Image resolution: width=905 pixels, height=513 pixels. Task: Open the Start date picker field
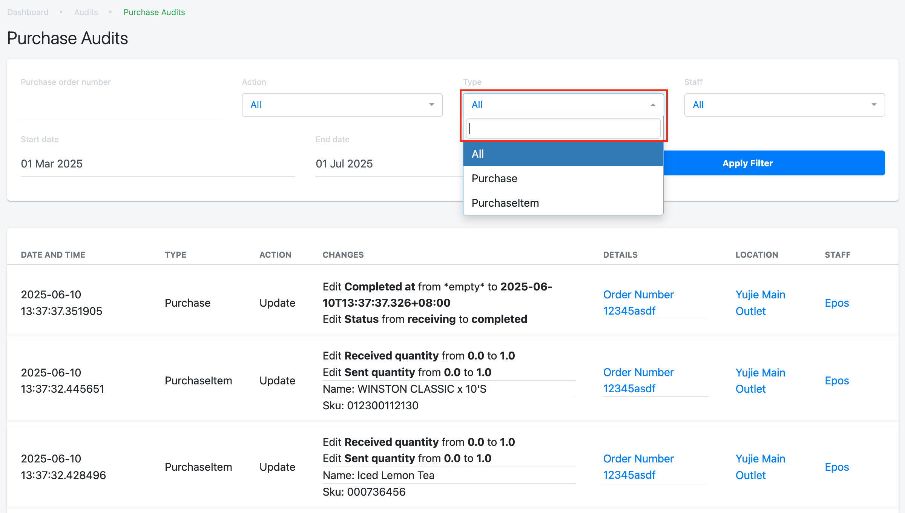pyautogui.click(x=158, y=164)
